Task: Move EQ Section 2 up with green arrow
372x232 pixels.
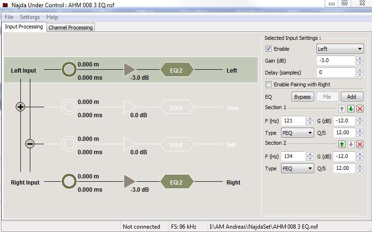Action: pyautogui.click(x=342, y=144)
